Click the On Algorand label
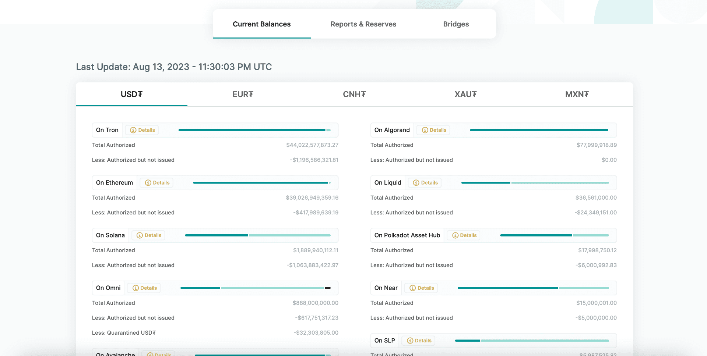 pyautogui.click(x=392, y=130)
